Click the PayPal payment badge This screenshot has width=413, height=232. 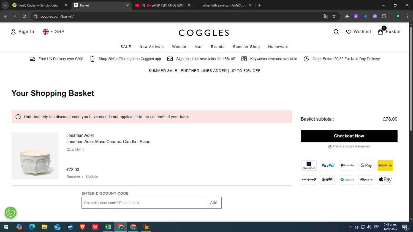(x=328, y=165)
